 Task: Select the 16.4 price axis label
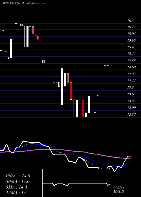tap(130, 21)
